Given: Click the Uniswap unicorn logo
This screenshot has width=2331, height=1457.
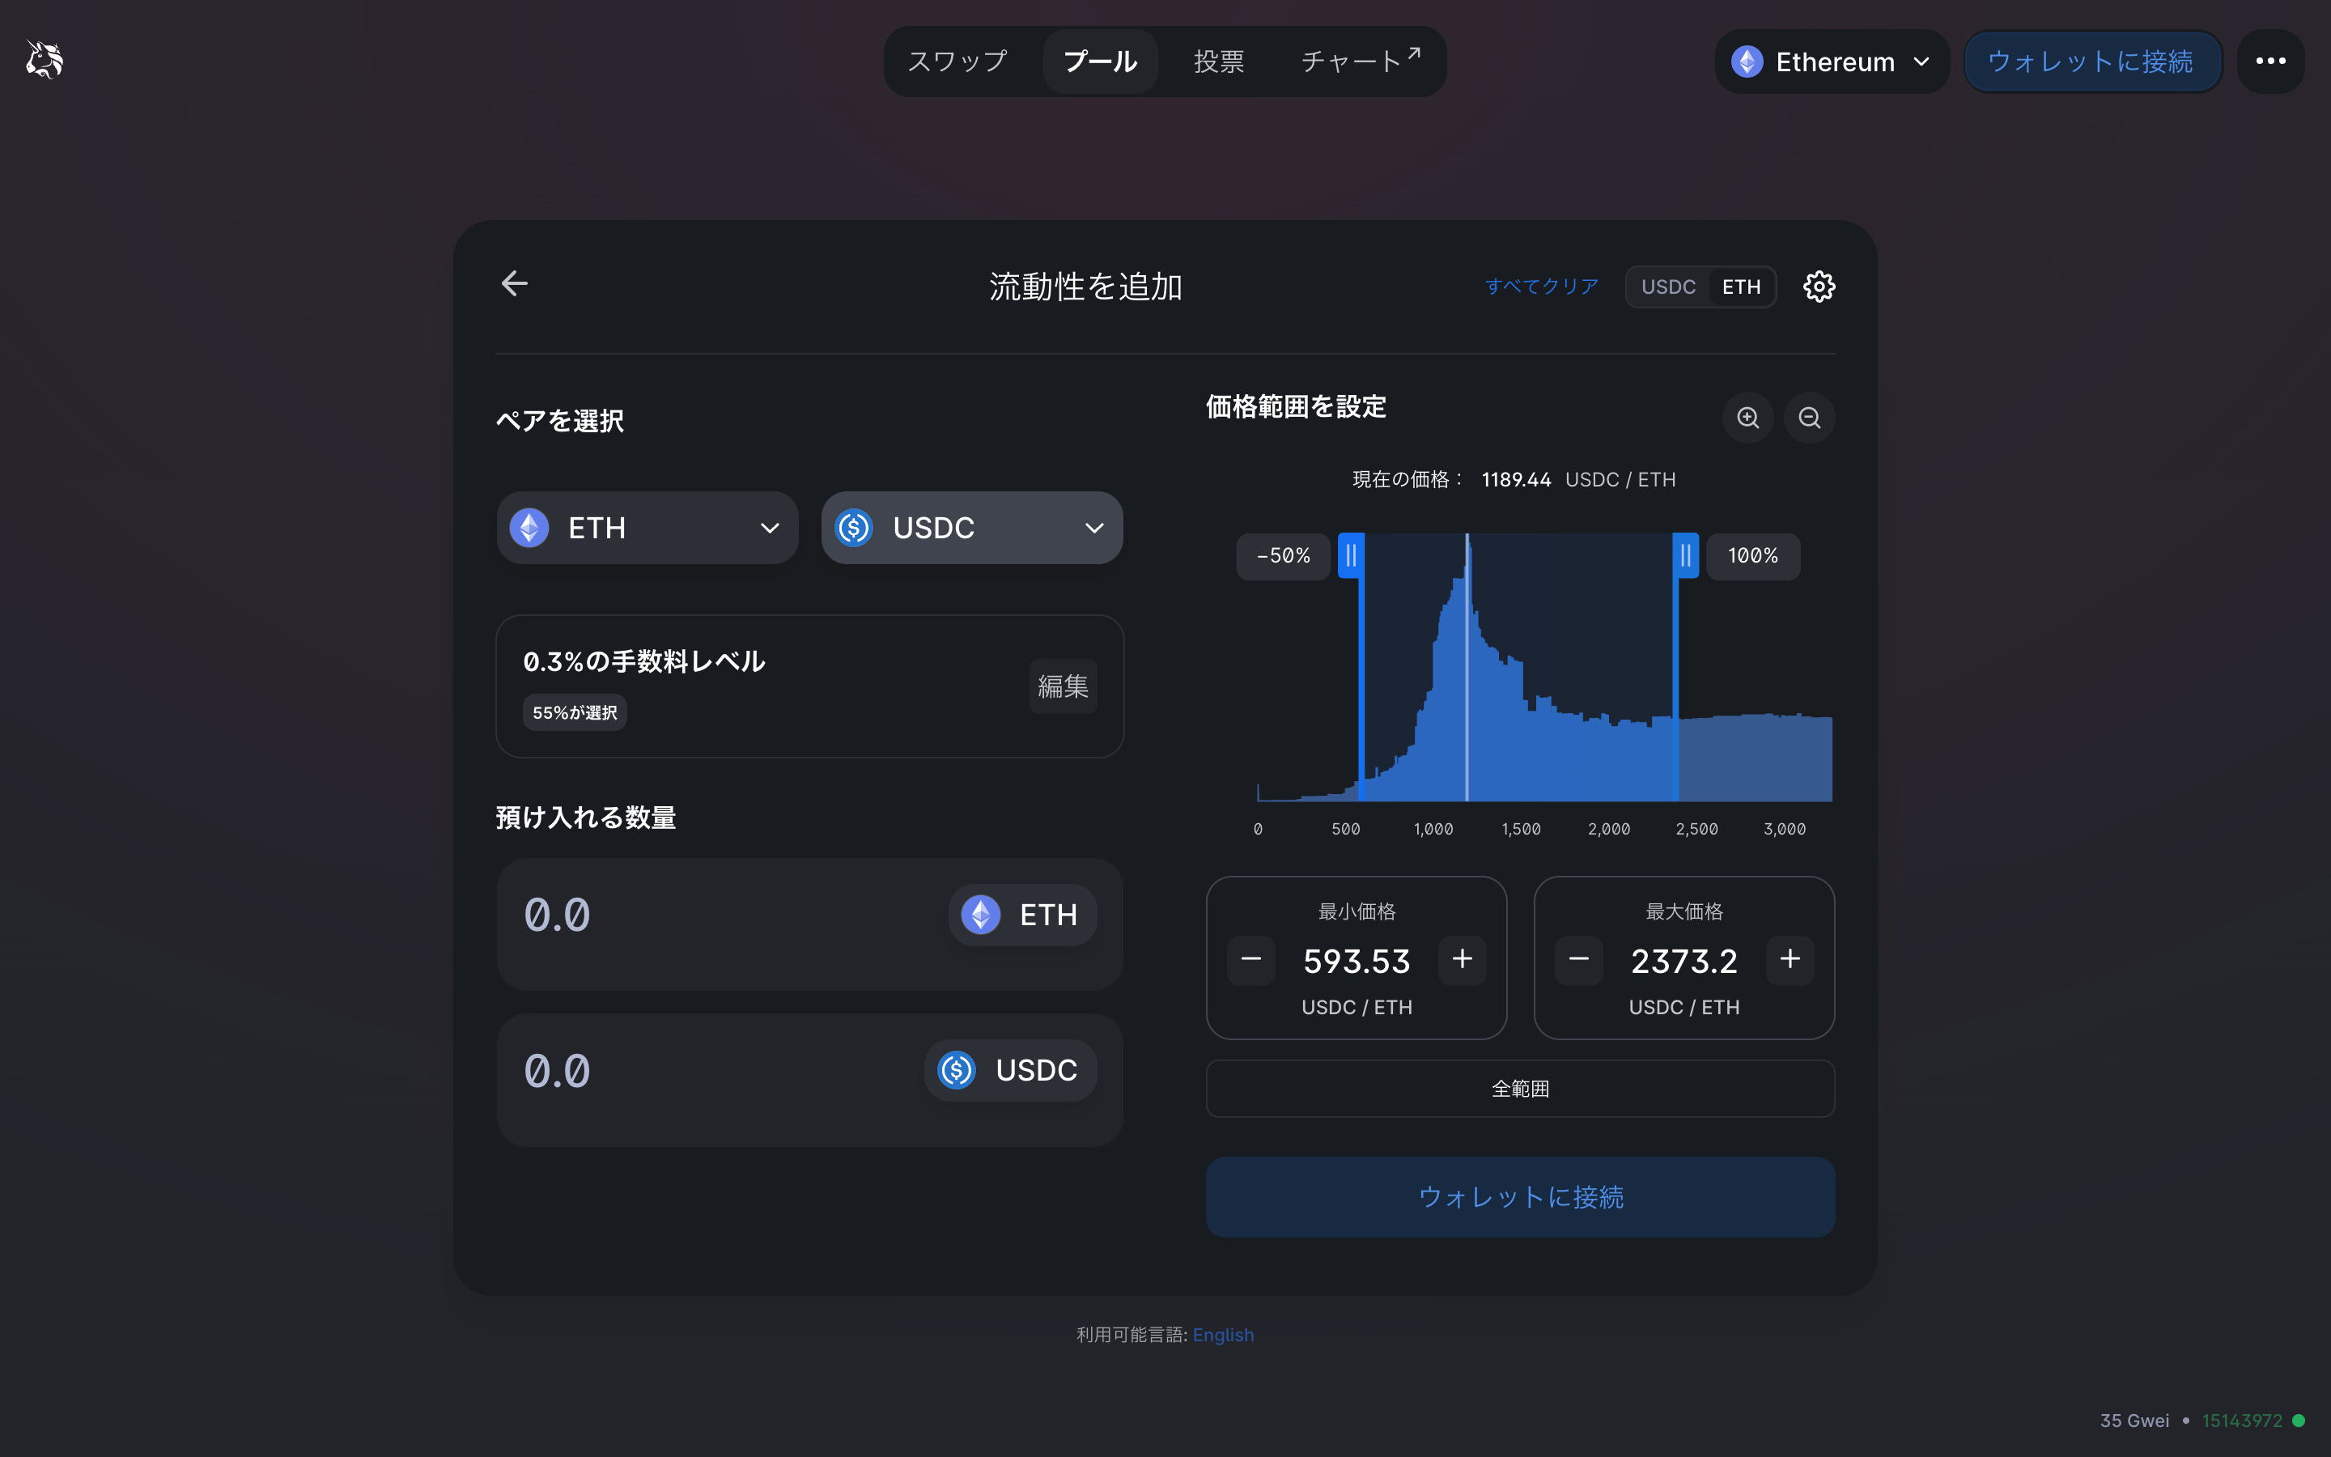Looking at the screenshot, I should (45, 61).
